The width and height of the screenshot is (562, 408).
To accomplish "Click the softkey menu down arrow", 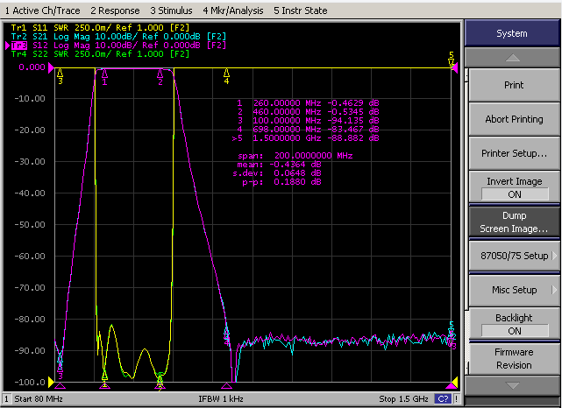I will point(513,385).
